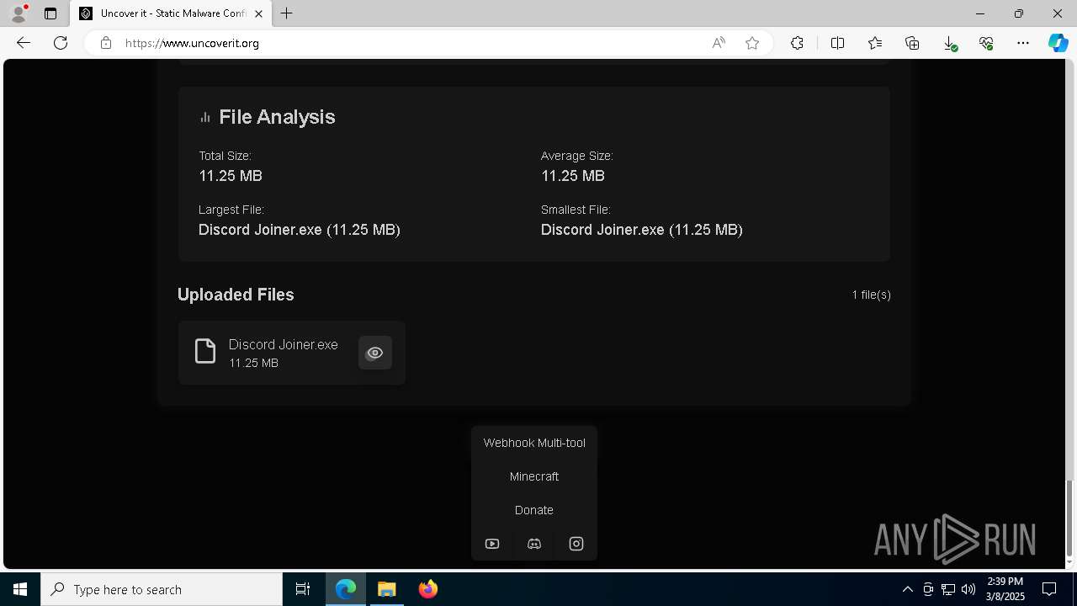Select the Discord Joiner.exe file icon
The width and height of the screenshot is (1077, 606).
tap(205, 351)
